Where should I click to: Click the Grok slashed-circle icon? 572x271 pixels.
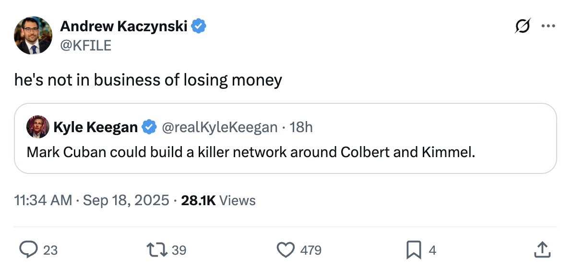click(522, 26)
